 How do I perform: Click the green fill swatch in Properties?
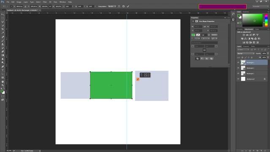193,35
